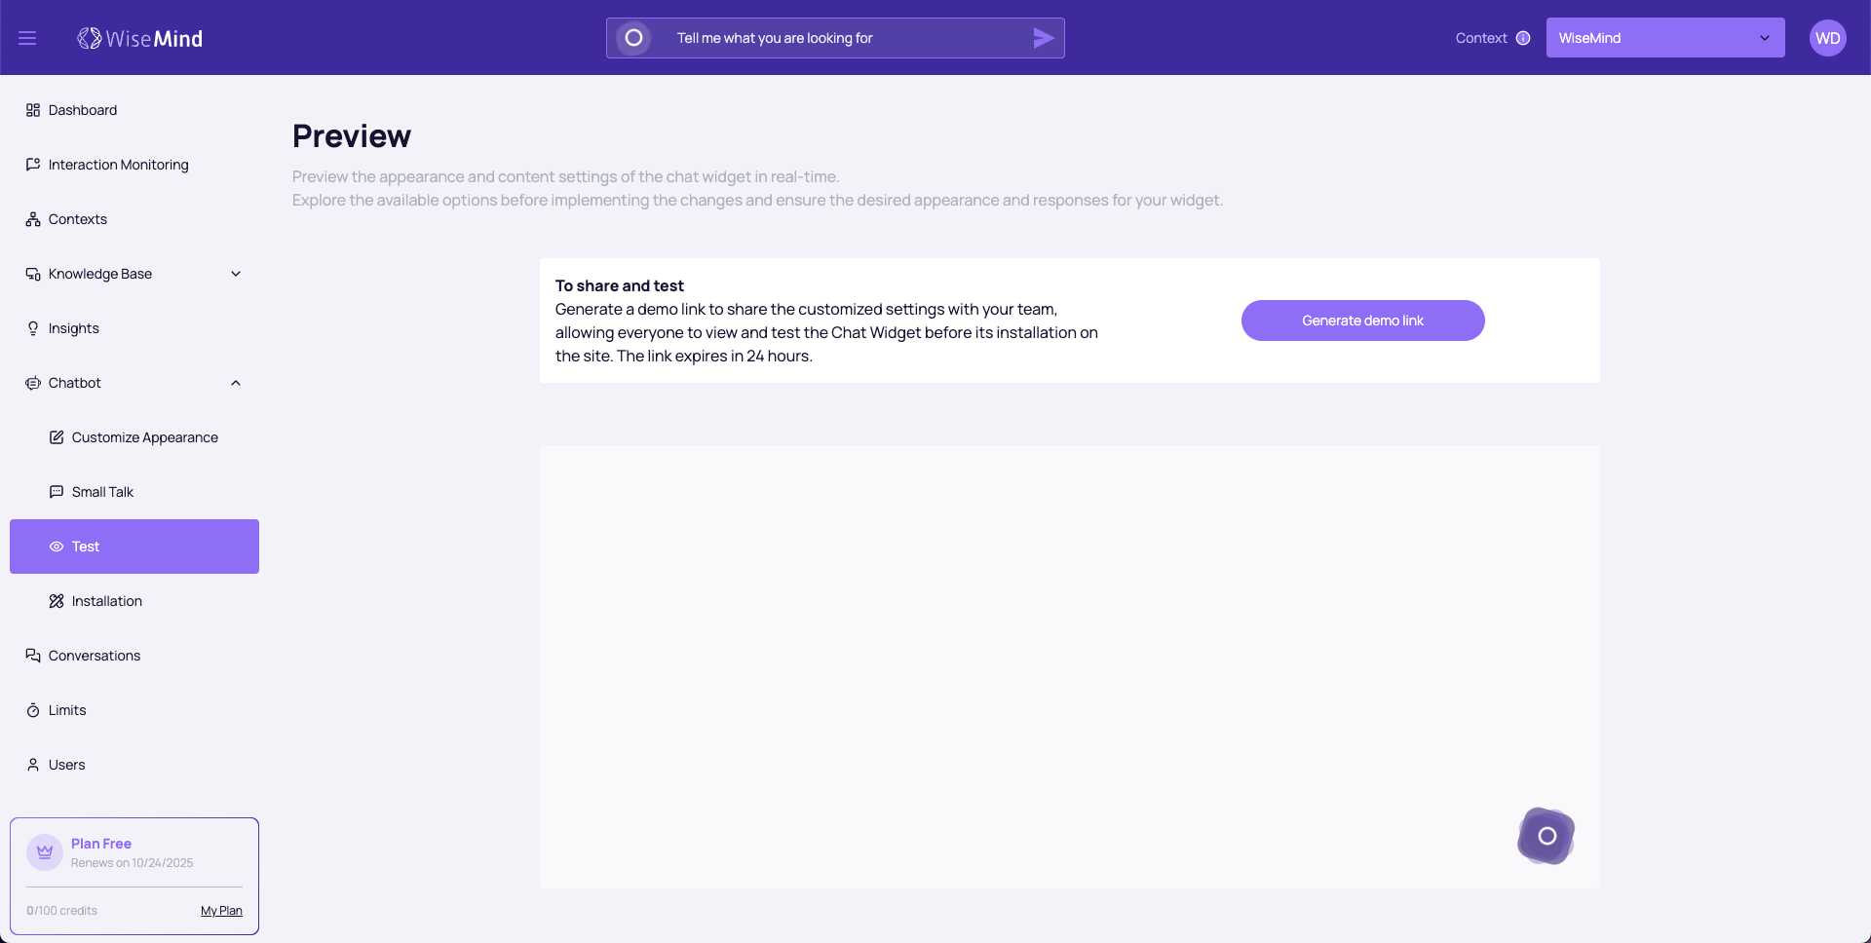This screenshot has width=1871, height=943.
Task: Select Small Talk in sidebar
Action: click(x=102, y=492)
